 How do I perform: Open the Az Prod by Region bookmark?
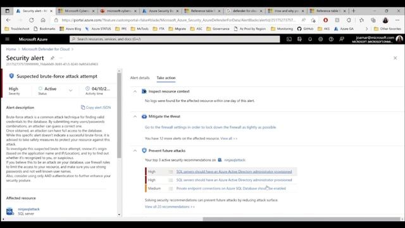click(250, 28)
